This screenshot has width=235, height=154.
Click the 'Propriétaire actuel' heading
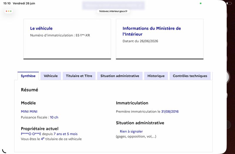tap(40, 129)
